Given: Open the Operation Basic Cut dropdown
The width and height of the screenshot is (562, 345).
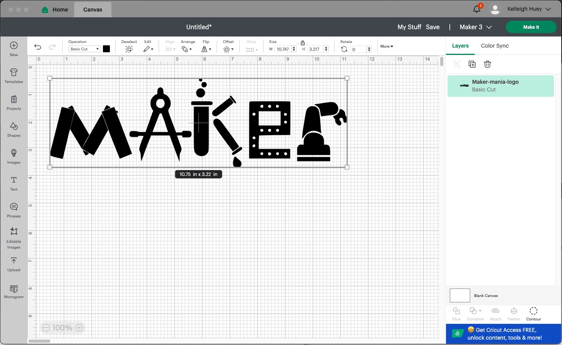Looking at the screenshot, I should (85, 49).
